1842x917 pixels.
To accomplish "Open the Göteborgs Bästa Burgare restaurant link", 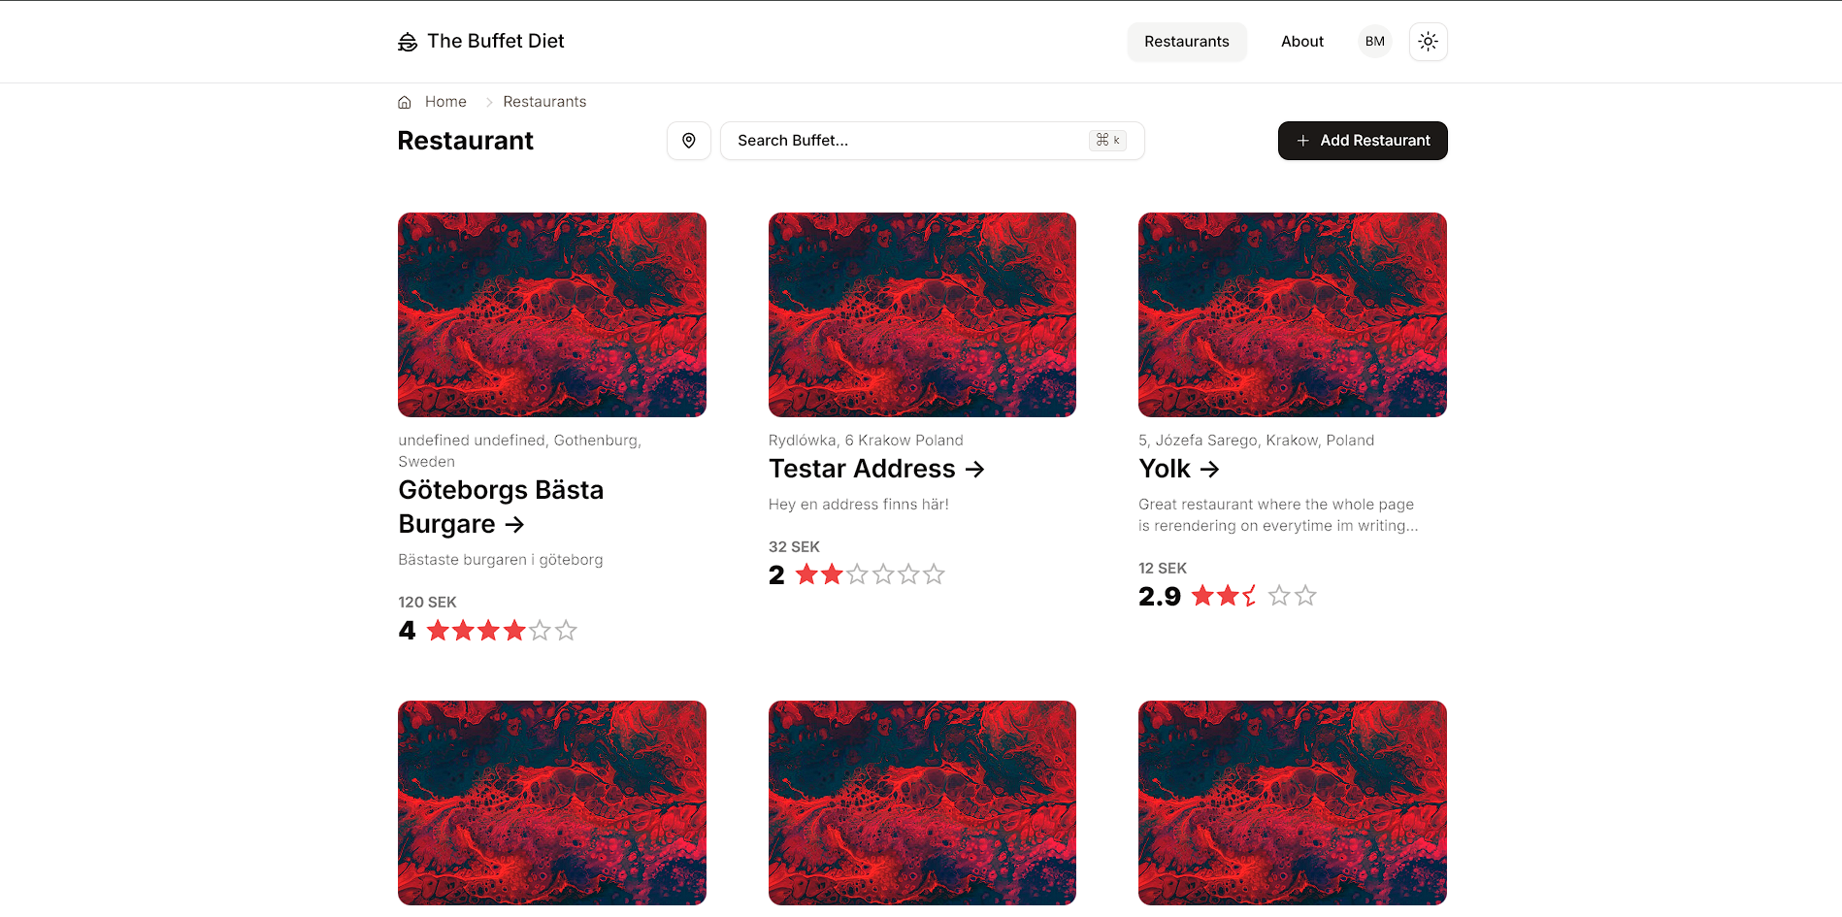I will tap(500, 507).
